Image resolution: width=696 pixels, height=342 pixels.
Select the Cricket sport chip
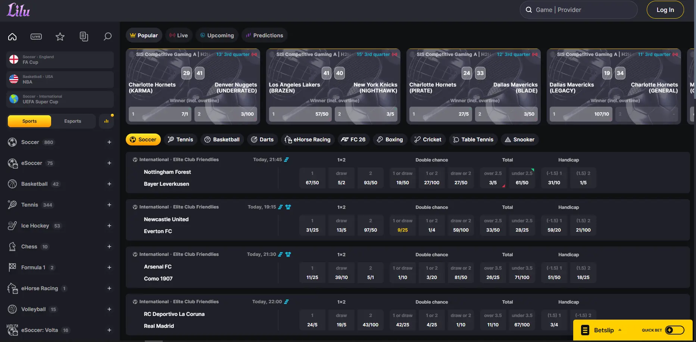tap(428, 139)
